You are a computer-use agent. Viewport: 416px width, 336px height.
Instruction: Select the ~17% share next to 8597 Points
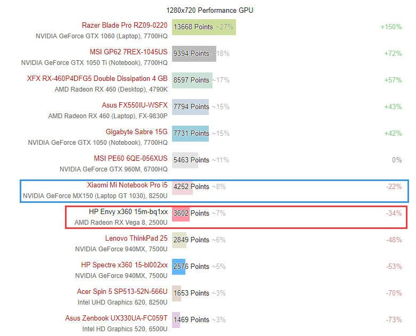pyautogui.click(x=221, y=80)
